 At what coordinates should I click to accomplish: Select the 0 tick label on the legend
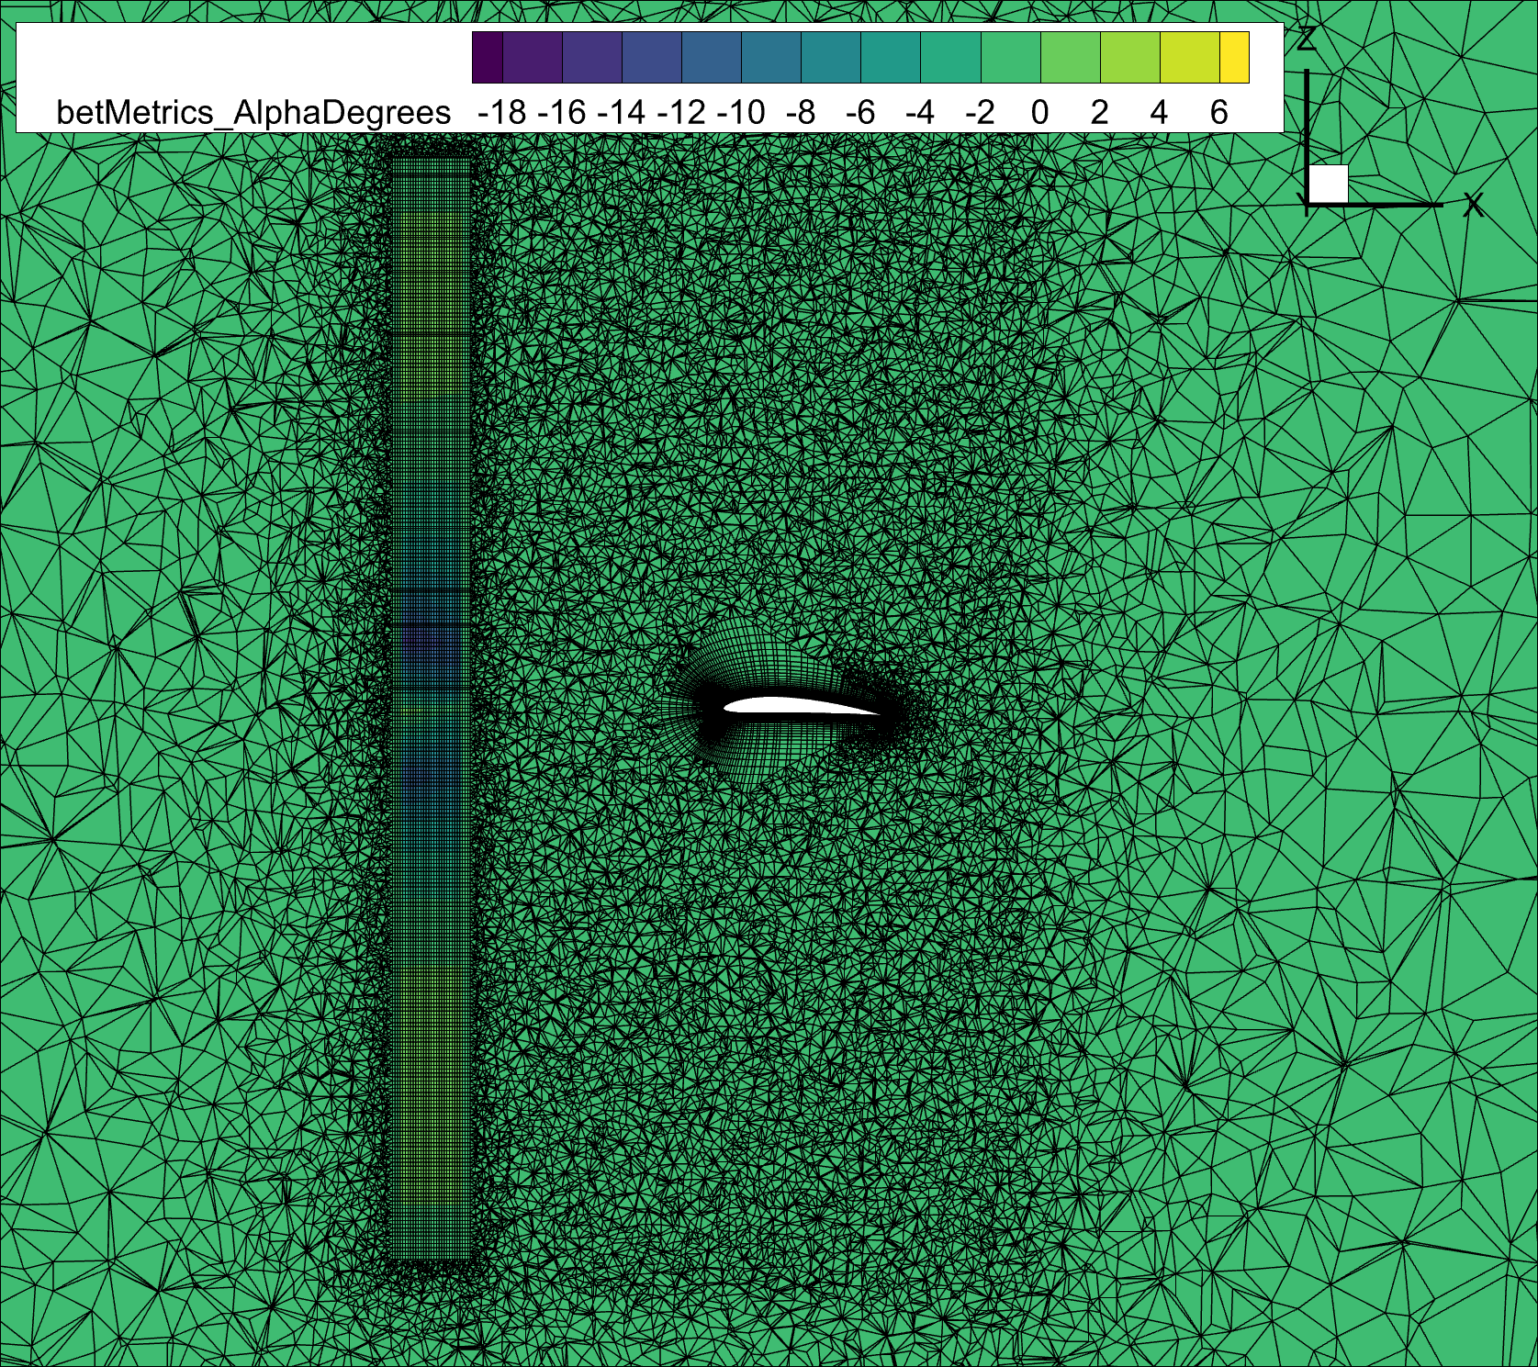(1039, 113)
